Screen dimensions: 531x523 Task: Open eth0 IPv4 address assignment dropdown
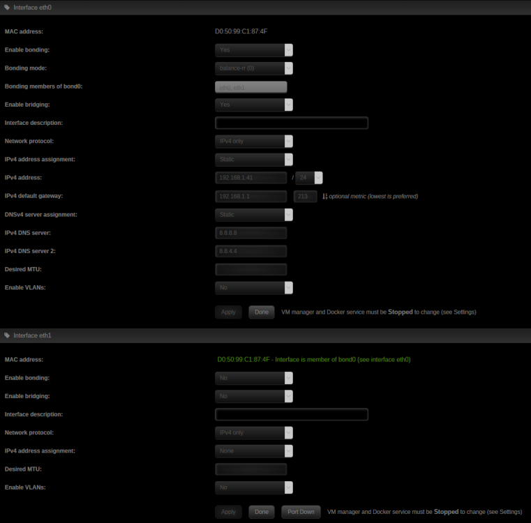coord(254,160)
